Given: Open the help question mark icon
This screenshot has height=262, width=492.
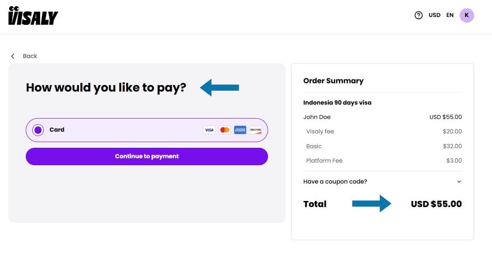Looking at the screenshot, I should click(418, 15).
